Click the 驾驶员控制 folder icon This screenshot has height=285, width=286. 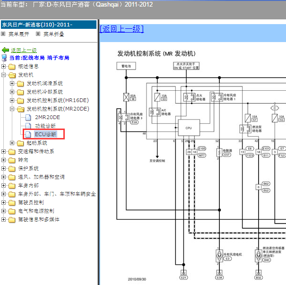(x=12, y=203)
